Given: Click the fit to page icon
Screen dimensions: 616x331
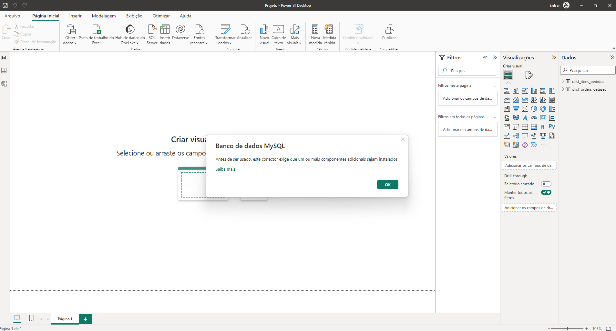Looking at the screenshot, I should pyautogui.click(x=608, y=328).
